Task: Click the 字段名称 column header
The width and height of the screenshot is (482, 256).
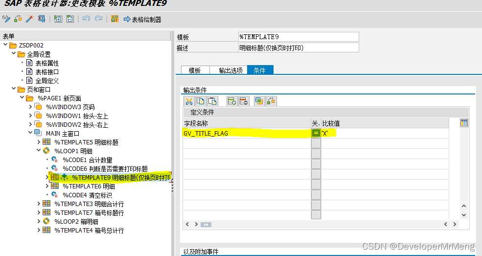Action: click(x=247, y=123)
